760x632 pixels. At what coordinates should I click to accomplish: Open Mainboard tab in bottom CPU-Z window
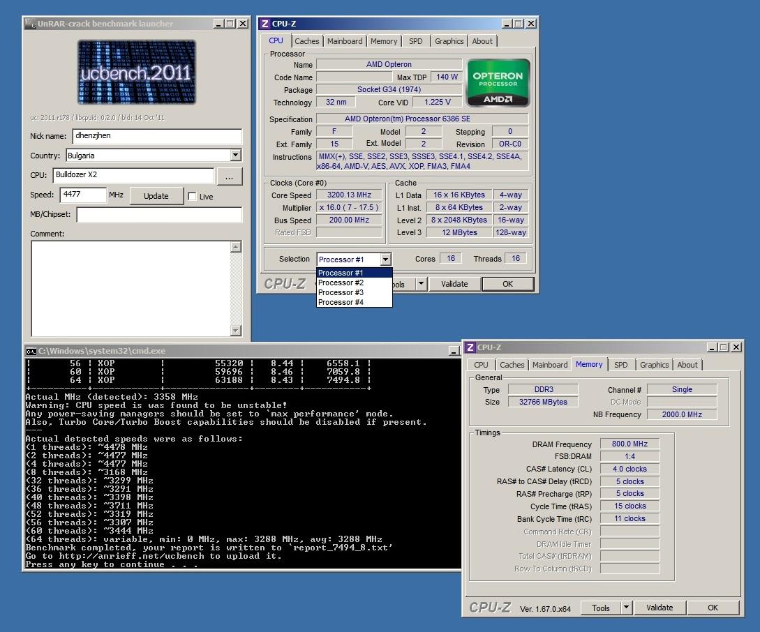click(550, 365)
